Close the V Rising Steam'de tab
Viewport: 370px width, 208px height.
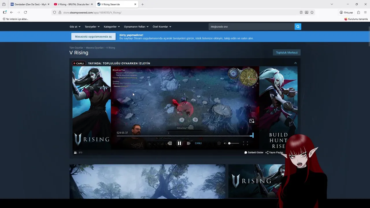tap(135, 4)
